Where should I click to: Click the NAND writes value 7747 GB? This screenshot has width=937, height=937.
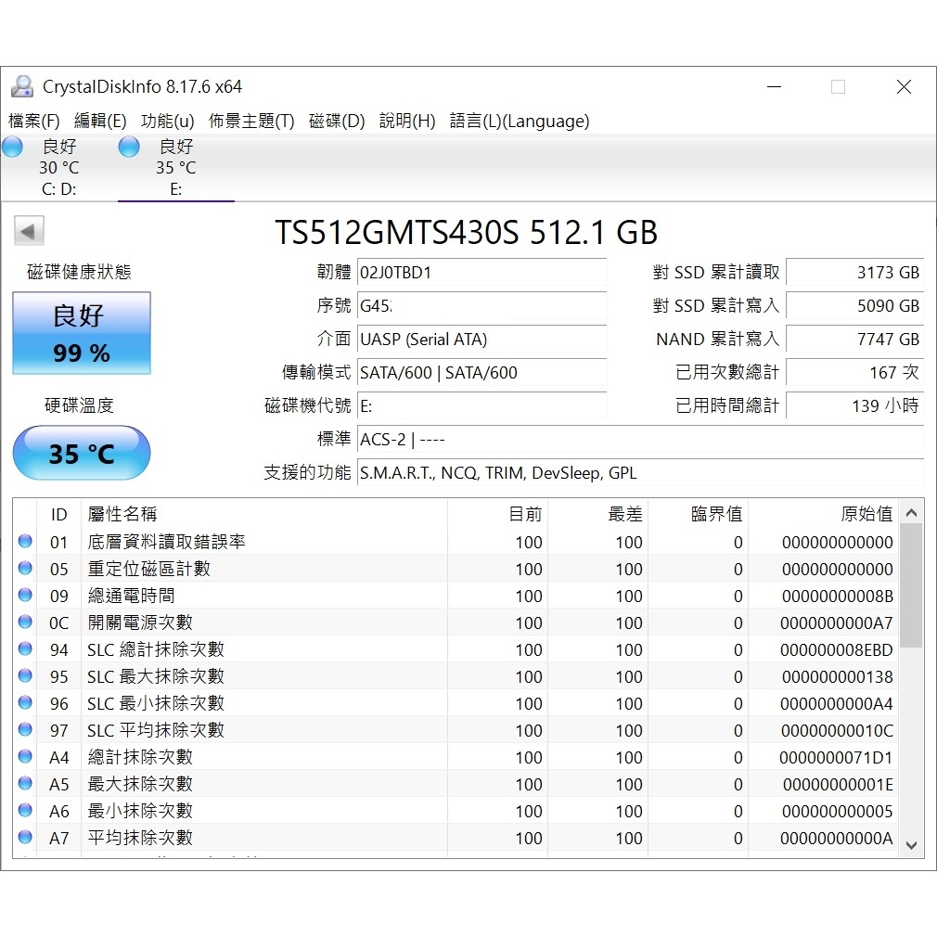tap(855, 340)
